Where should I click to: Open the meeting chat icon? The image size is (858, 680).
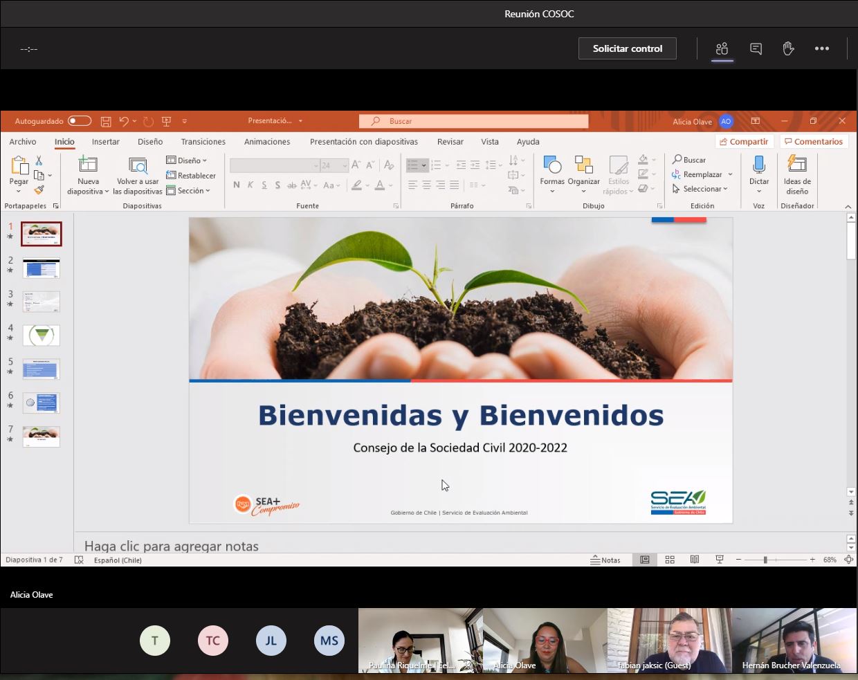click(756, 48)
